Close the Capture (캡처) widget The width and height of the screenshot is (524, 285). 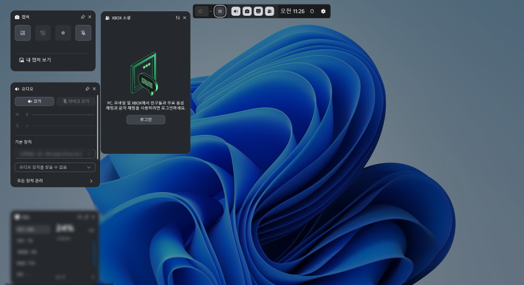(90, 16)
